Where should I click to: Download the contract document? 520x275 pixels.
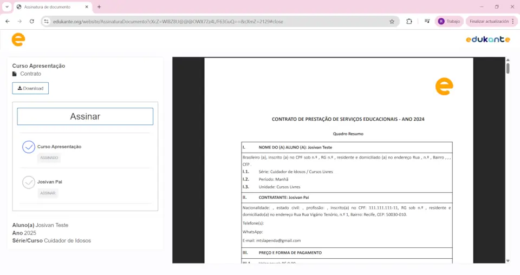(x=30, y=88)
